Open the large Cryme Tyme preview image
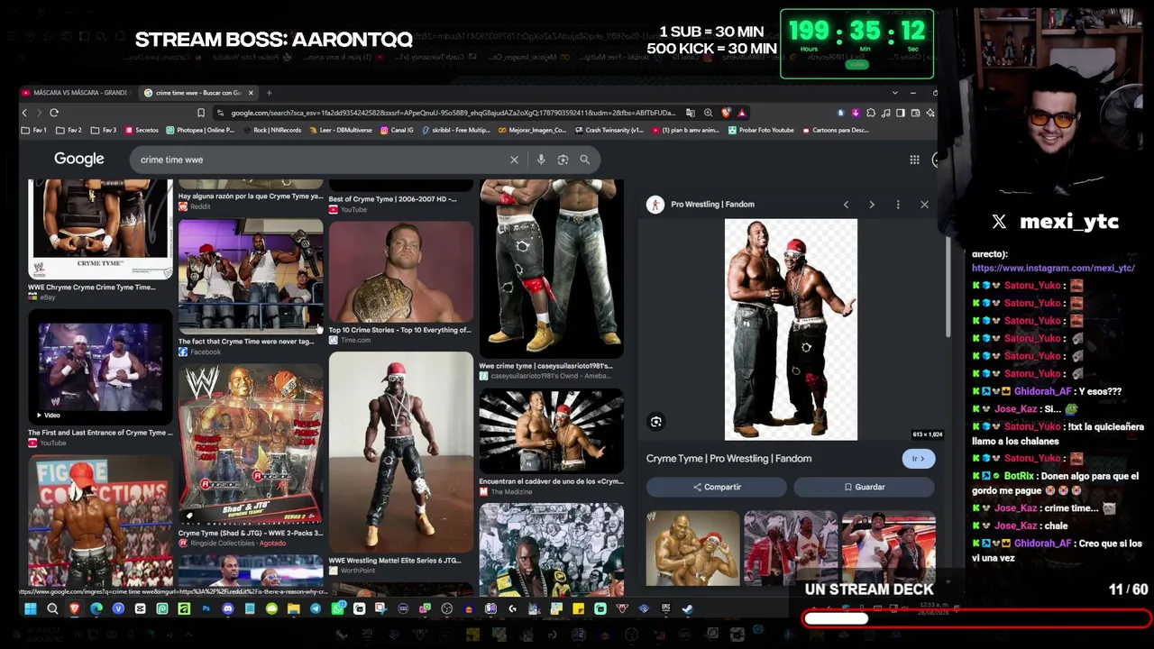Screen dimensions: 1154x649 click(791, 330)
